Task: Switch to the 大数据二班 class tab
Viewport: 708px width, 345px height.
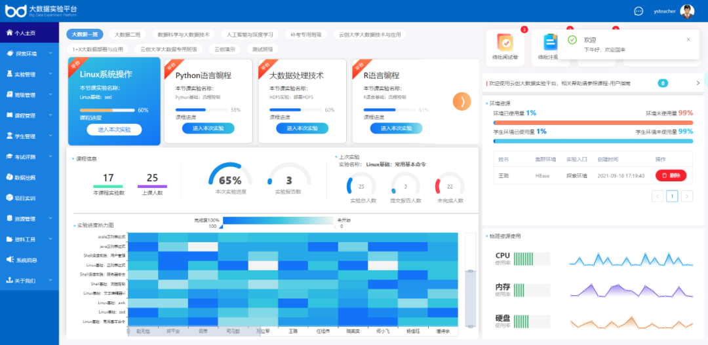Action: click(x=127, y=35)
